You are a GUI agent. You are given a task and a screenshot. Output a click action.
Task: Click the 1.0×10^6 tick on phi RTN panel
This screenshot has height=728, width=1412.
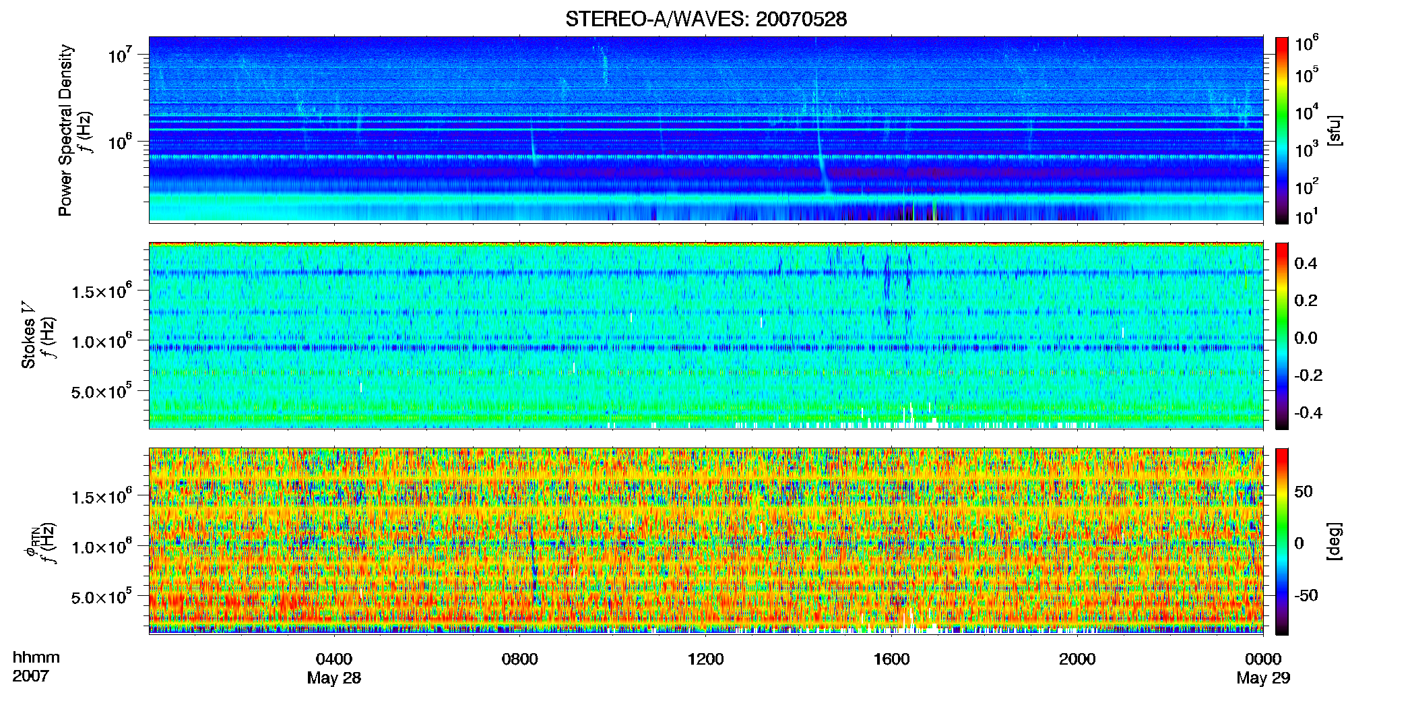coord(102,547)
